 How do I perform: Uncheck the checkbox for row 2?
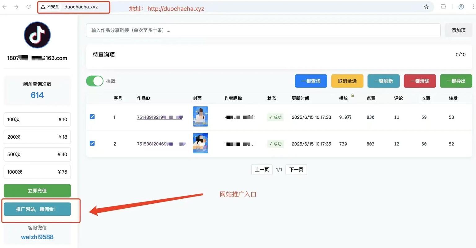click(x=92, y=143)
